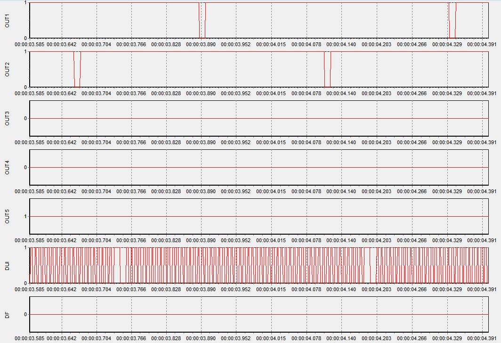This screenshot has height=343, width=501.
Task: Select the OUT3 channel axis label
Action: click(7, 118)
